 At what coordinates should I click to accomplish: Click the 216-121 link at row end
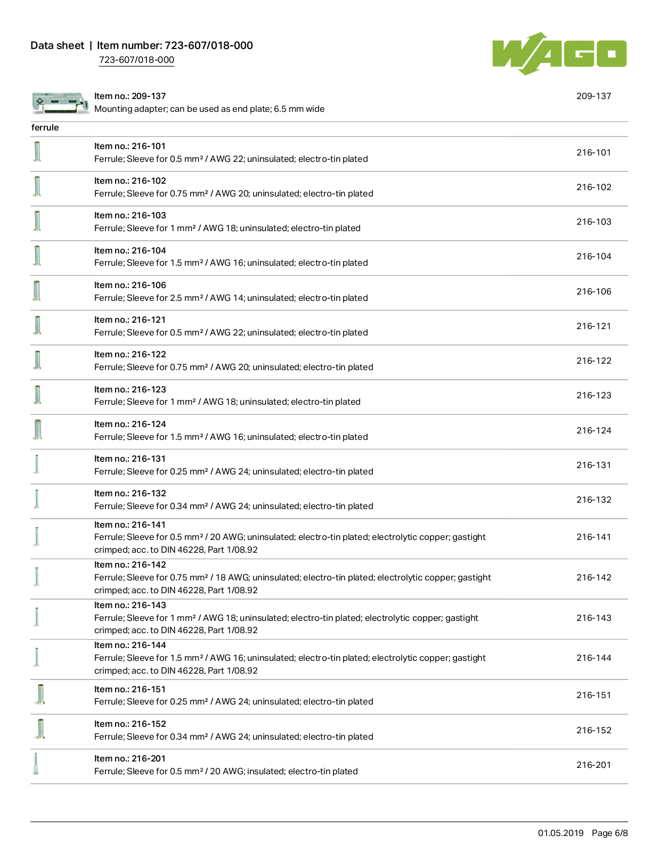593,326
